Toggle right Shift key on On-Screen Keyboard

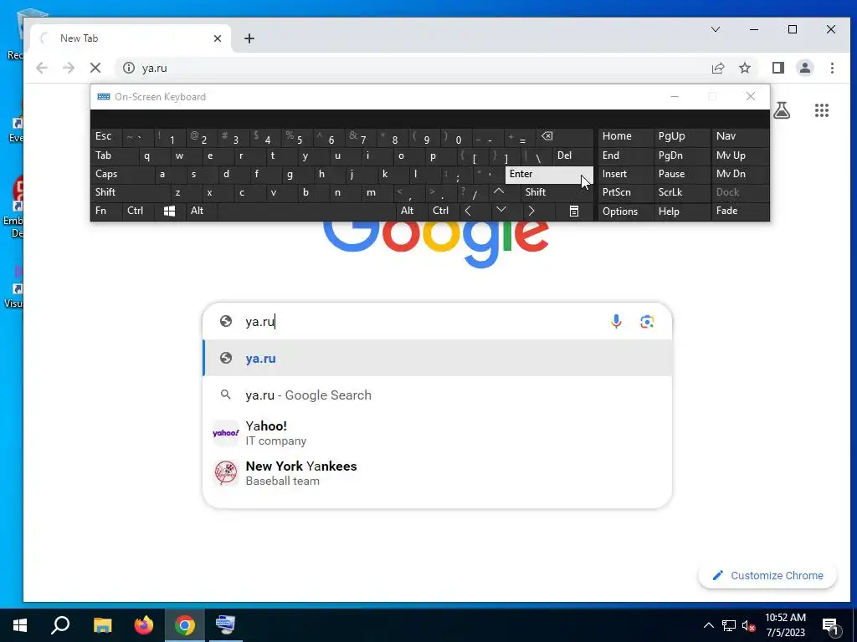557,192
